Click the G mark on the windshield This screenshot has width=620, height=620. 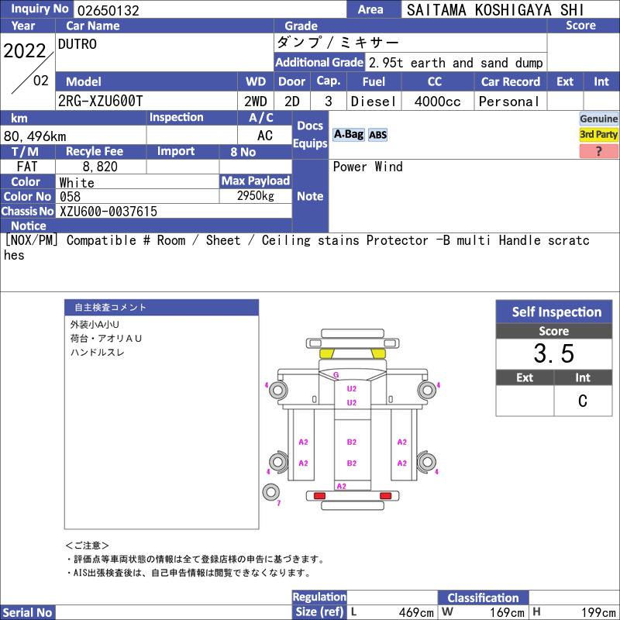(336, 374)
